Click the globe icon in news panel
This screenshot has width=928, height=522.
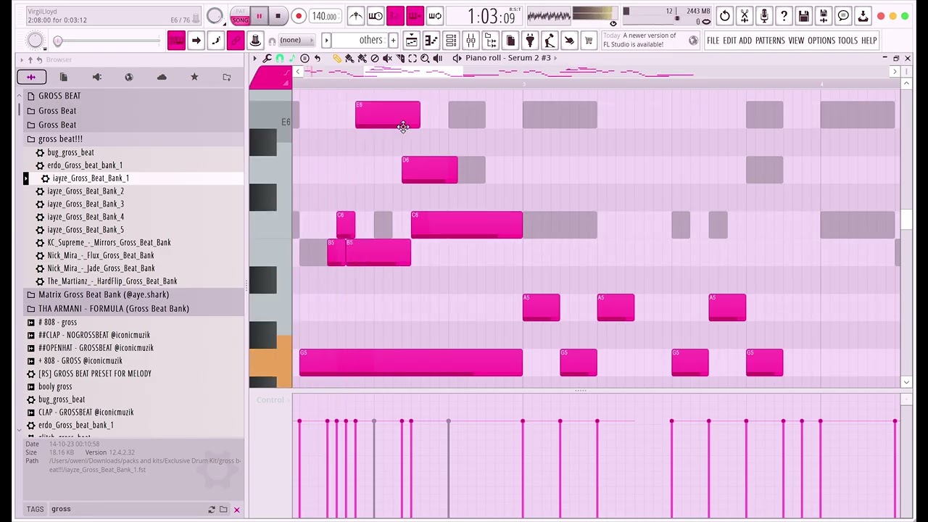693,41
